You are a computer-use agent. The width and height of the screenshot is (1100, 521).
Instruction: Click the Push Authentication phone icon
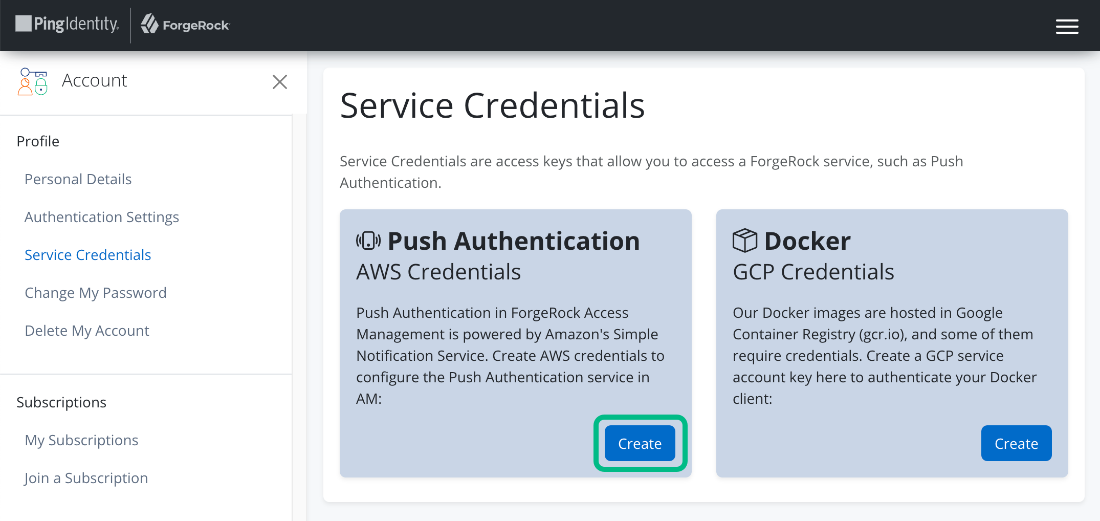[x=368, y=241]
